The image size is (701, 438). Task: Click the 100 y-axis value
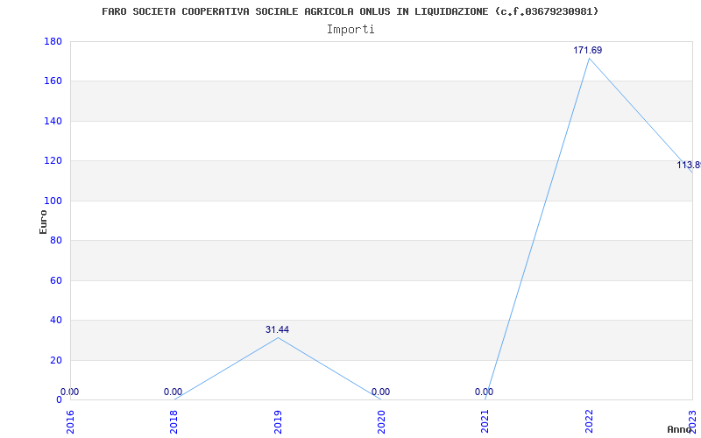pyautogui.click(x=53, y=201)
